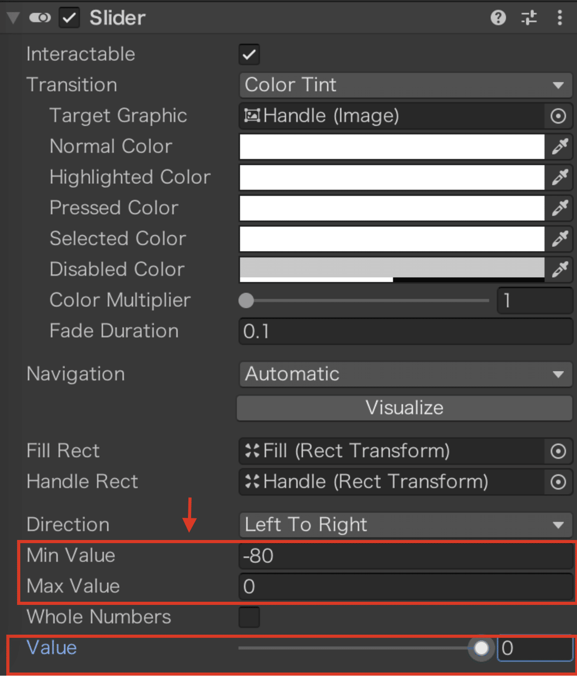Open the Slider component three-dot menu

(x=560, y=18)
